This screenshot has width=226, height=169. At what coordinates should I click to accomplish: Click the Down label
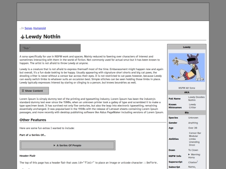[172, 150]
